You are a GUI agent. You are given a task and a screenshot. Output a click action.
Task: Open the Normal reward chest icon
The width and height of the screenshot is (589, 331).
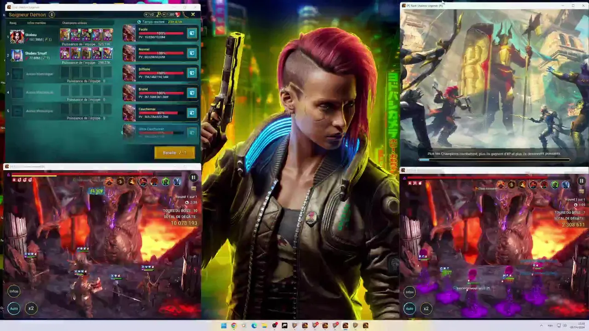click(192, 53)
